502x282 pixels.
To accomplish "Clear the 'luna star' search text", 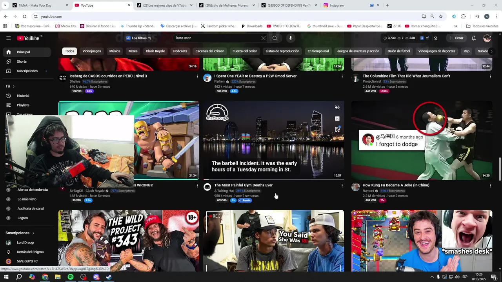I will [263, 38].
